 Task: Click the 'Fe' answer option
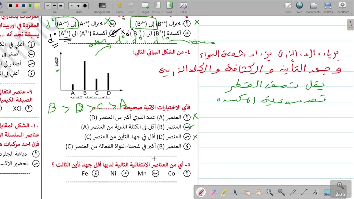85,174
